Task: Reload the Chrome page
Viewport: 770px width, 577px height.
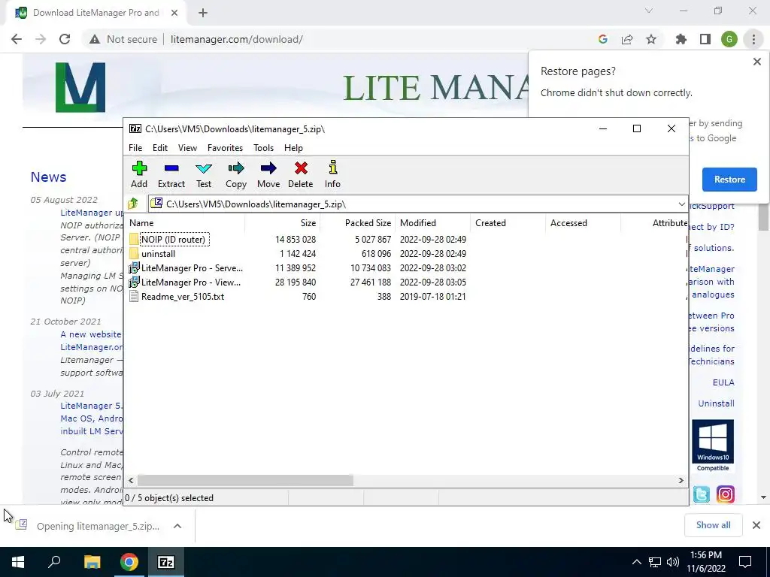Action: (65, 39)
